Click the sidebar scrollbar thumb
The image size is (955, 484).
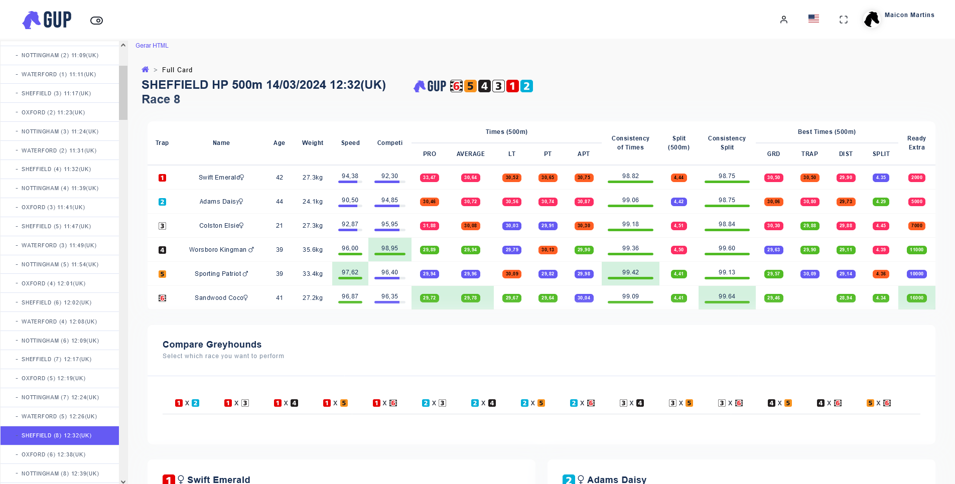pos(123,93)
